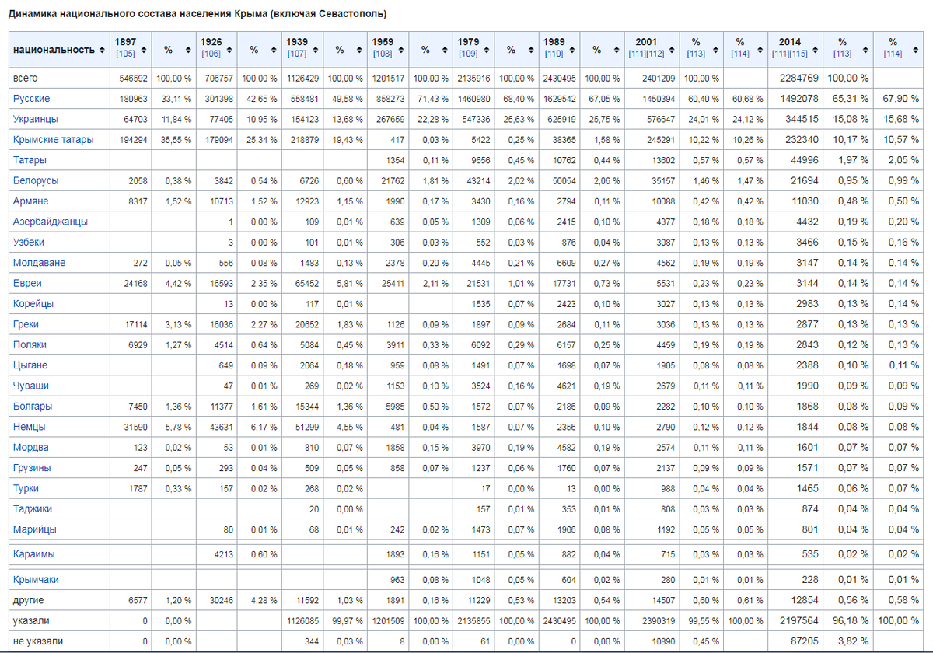Sort by the 2001 column arrows

pos(671,49)
